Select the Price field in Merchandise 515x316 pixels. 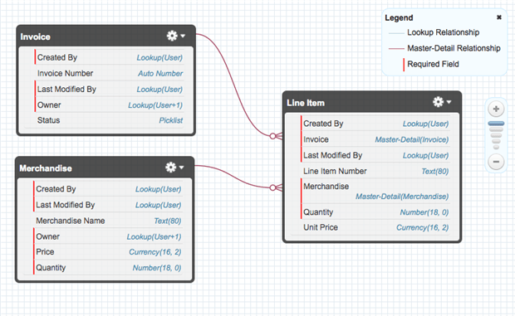click(108, 252)
